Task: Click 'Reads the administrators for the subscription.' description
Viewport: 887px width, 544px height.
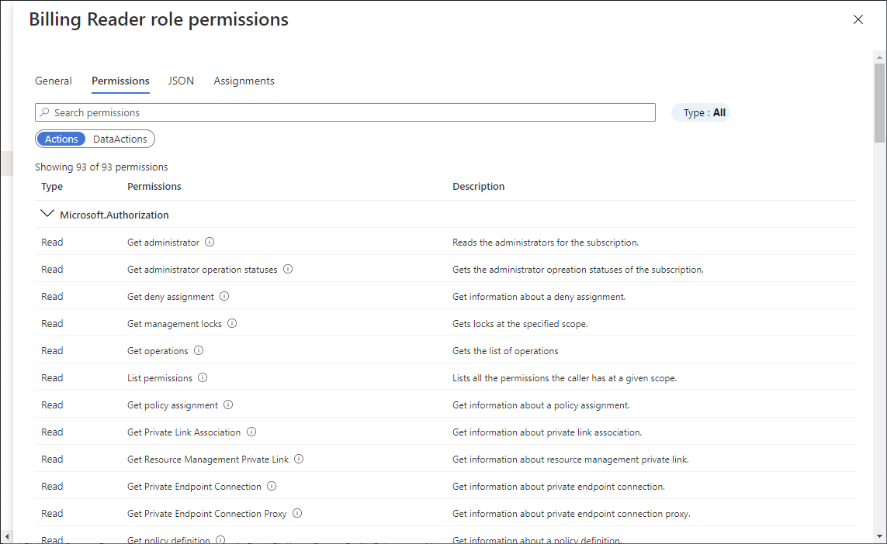Action: 546,243
